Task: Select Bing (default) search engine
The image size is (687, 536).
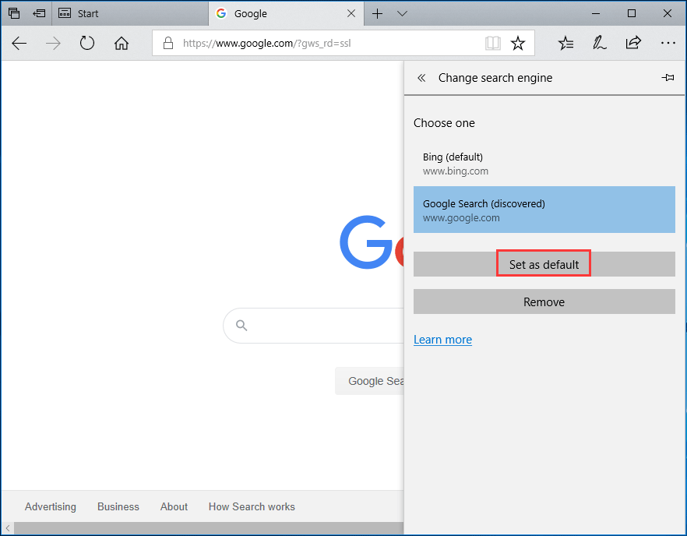Action: point(544,164)
